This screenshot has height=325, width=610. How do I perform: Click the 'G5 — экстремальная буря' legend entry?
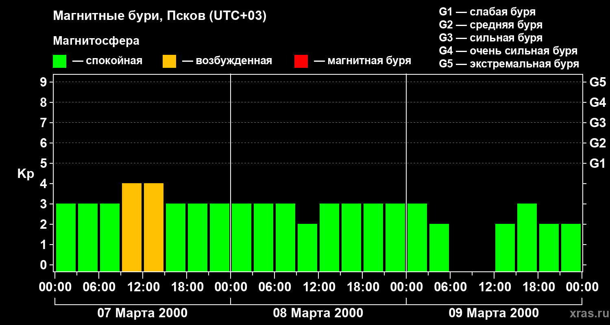coord(509,64)
